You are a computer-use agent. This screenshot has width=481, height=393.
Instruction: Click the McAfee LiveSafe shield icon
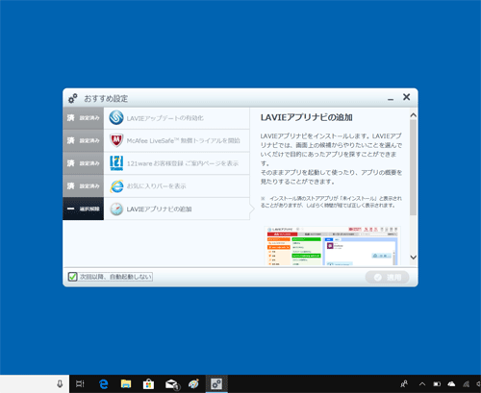pyautogui.click(x=116, y=140)
